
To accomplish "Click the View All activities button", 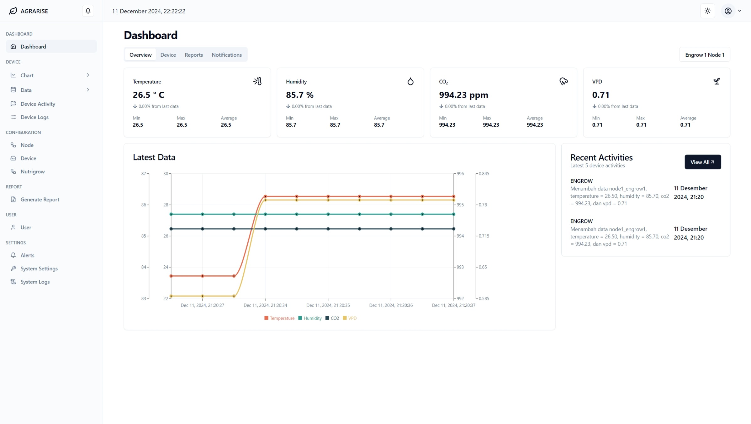I will coord(702,162).
